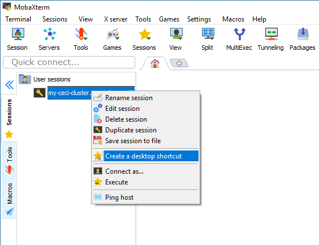
Task: Click the Duplicate session key icon
Action: point(98,130)
